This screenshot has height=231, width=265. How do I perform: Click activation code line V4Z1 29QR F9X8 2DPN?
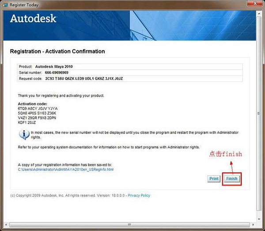coord(37,118)
